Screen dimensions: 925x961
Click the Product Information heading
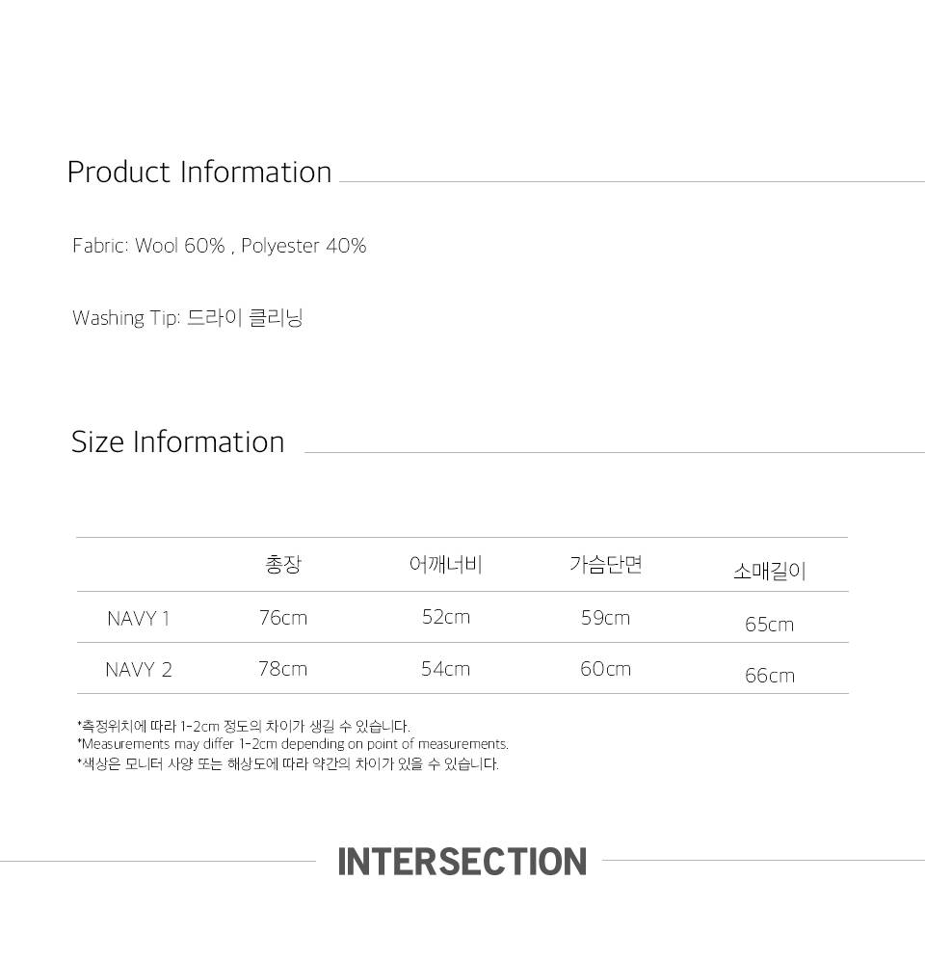(x=199, y=173)
